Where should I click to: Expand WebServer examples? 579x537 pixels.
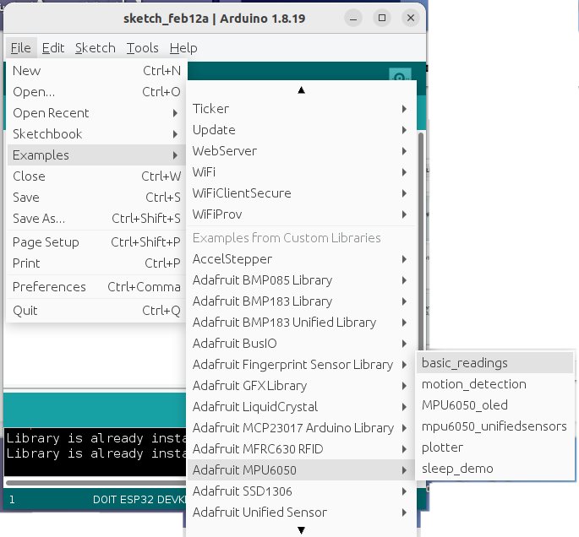point(301,151)
